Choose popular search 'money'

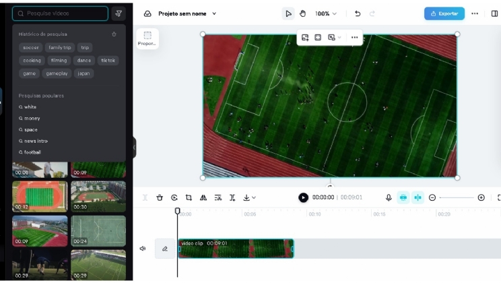coord(30,119)
